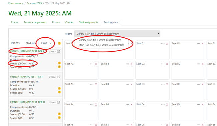Select the Seat D2 box
Screen dimensions: 217x126
click(x=188, y=70)
